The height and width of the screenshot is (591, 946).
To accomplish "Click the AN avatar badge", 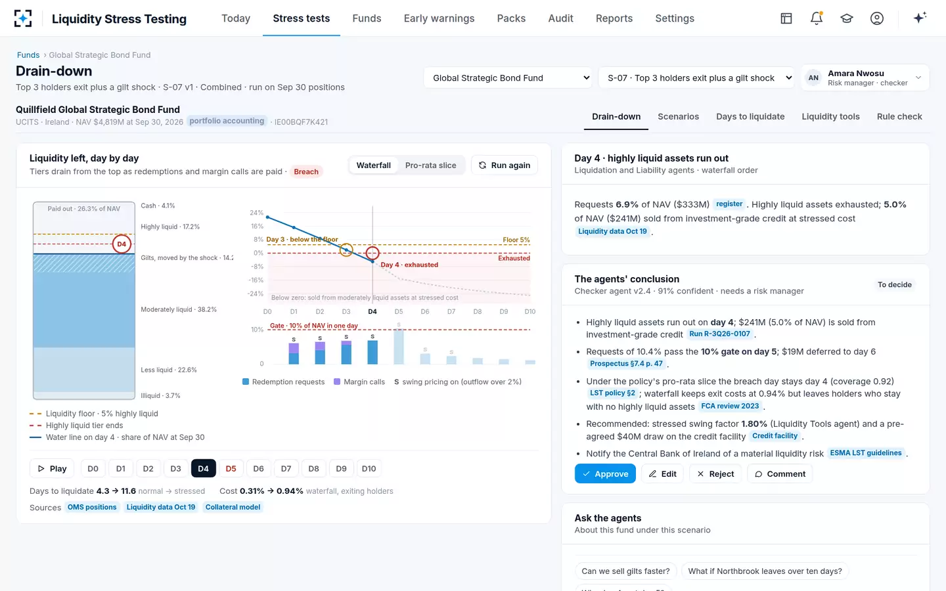I will point(813,77).
